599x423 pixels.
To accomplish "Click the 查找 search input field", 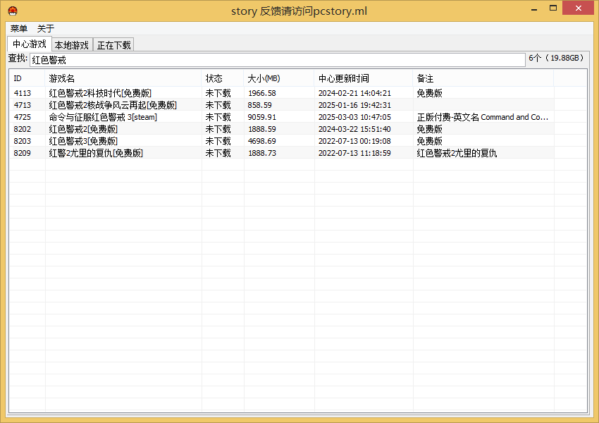I will point(277,60).
